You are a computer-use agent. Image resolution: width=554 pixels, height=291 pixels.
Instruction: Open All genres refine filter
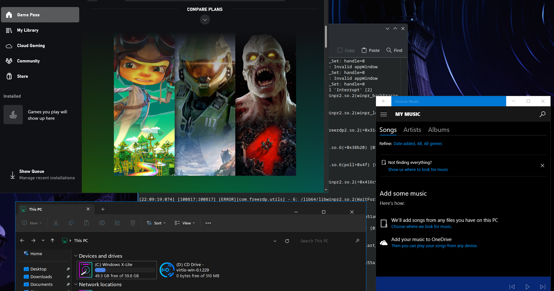pos(433,144)
